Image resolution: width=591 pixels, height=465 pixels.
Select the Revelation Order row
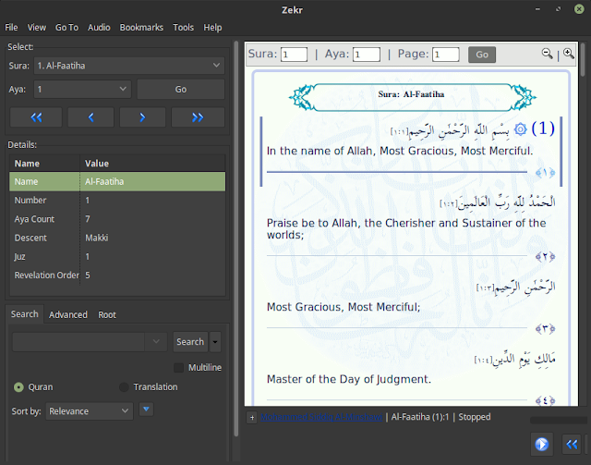[x=117, y=275]
